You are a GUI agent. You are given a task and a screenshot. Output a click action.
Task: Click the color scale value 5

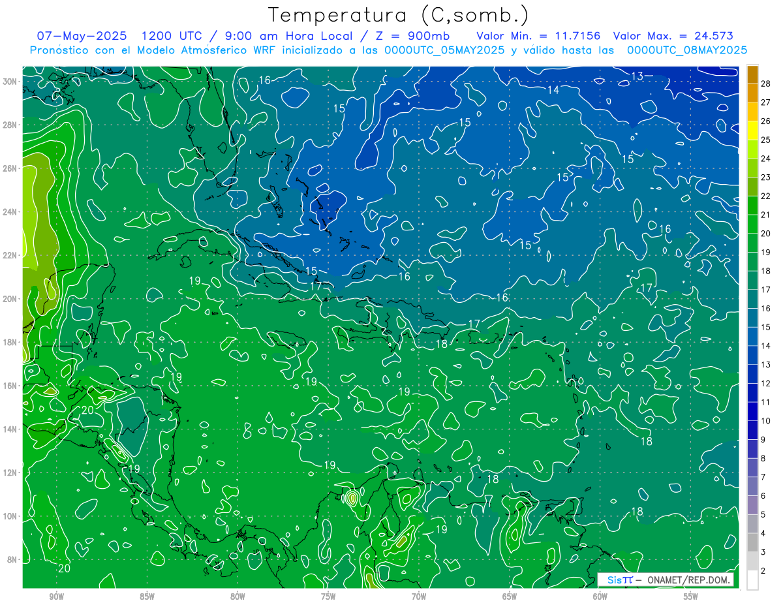click(763, 515)
